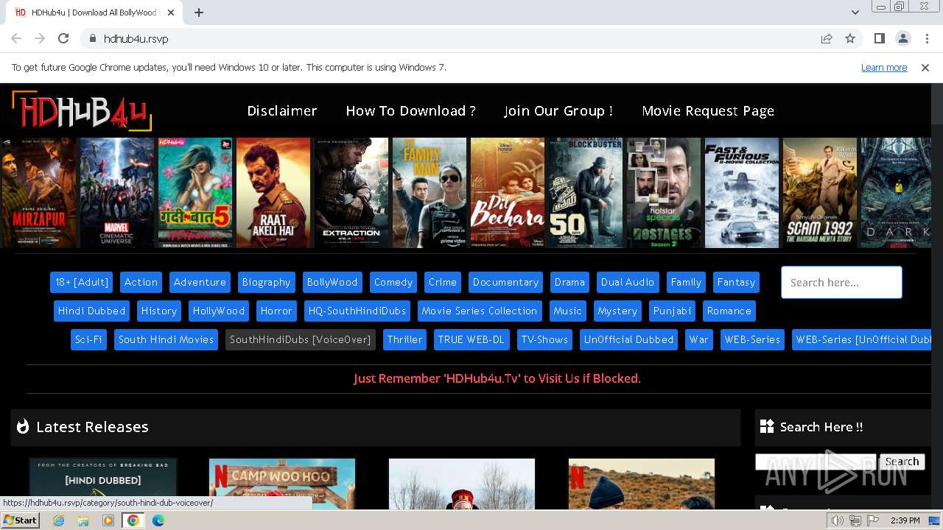Dismiss the Chrome update notification bar
Viewport: 943px width, 530px height.
point(925,67)
